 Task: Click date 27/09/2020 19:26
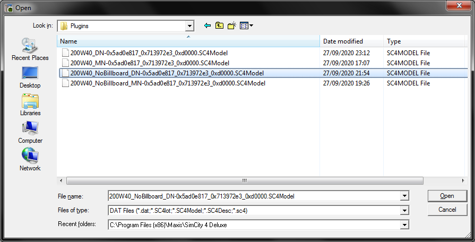[x=346, y=83]
